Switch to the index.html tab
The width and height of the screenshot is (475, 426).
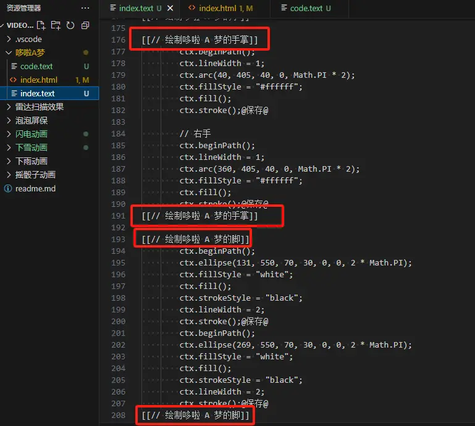click(x=225, y=8)
